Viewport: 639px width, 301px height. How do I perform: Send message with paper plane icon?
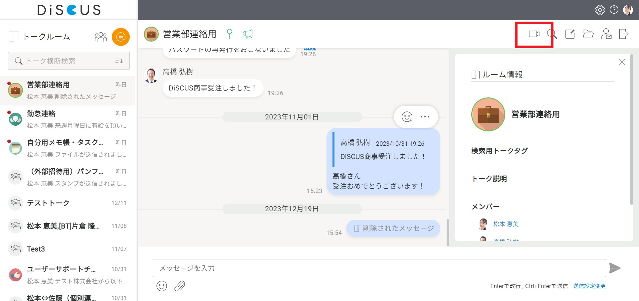click(x=615, y=268)
